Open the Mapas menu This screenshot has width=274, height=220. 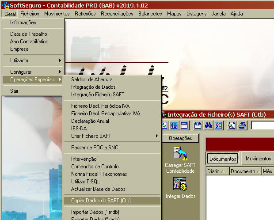174,14
